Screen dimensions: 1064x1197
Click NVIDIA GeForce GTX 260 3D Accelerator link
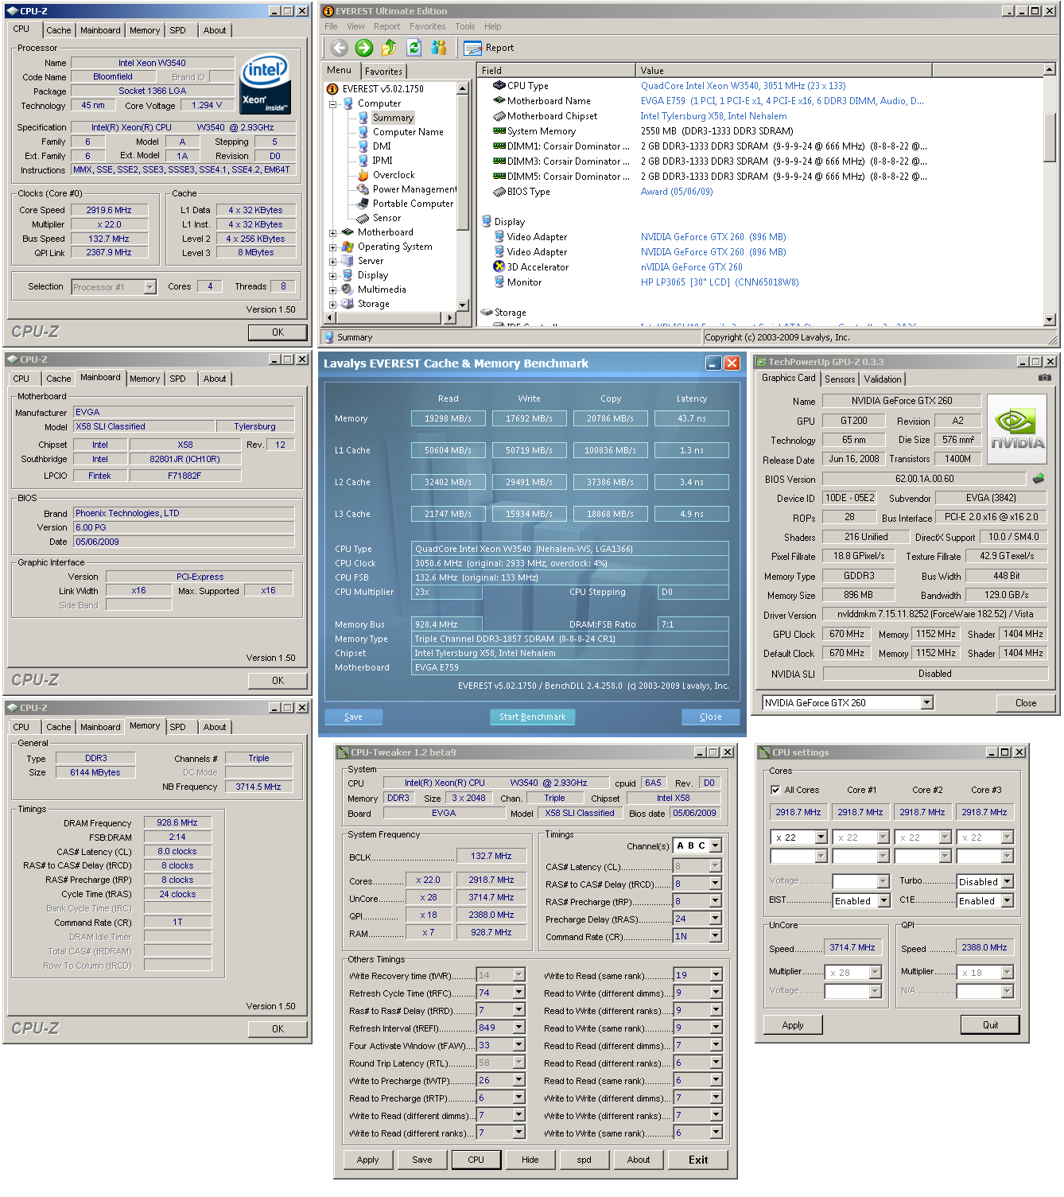[691, 267]
